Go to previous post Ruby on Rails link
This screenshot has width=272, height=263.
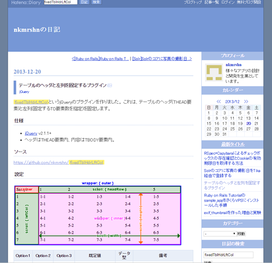(100, 59)
